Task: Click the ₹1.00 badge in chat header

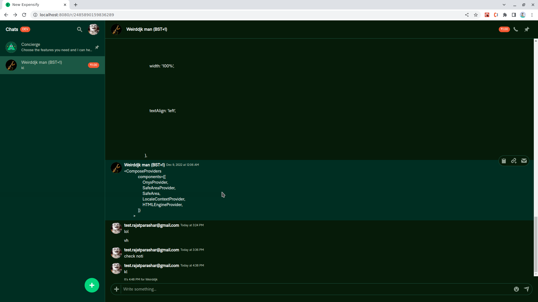Action: [504, 29]
